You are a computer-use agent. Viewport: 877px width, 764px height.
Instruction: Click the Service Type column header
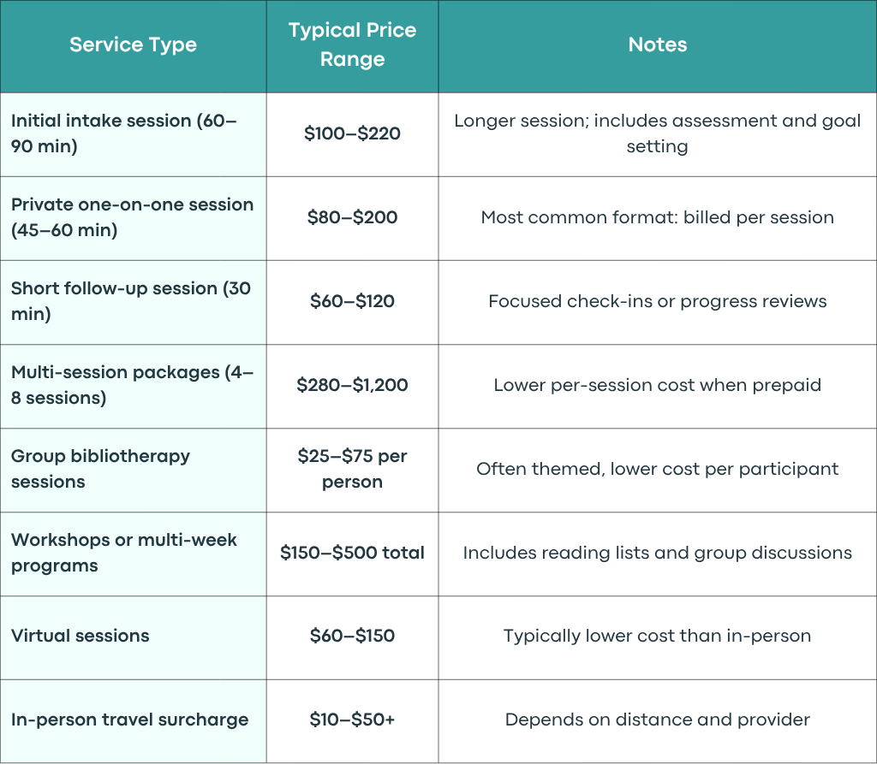[133, 44]
